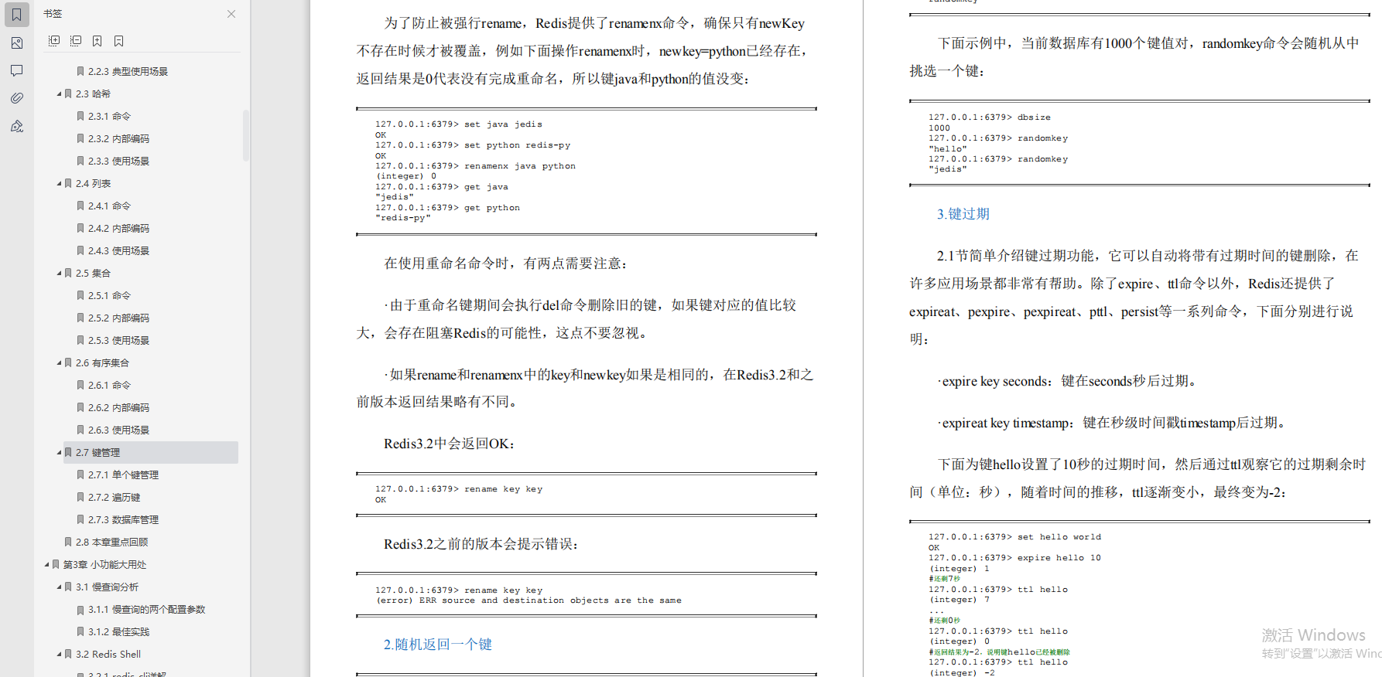Go to bookmark 2.5.3 使用场景

click(118, 340)
